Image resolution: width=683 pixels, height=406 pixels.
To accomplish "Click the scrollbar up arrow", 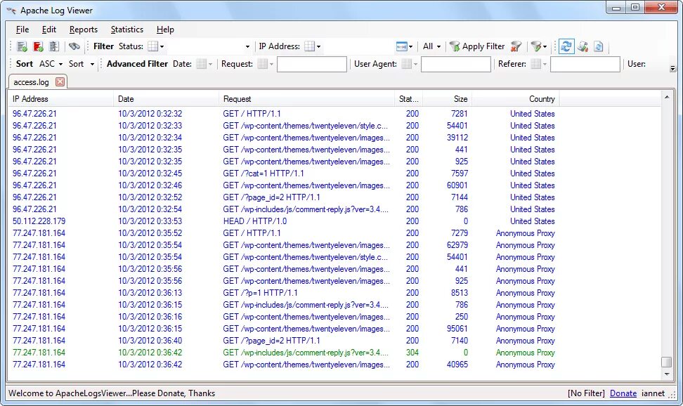I will [x=666, y=97].
